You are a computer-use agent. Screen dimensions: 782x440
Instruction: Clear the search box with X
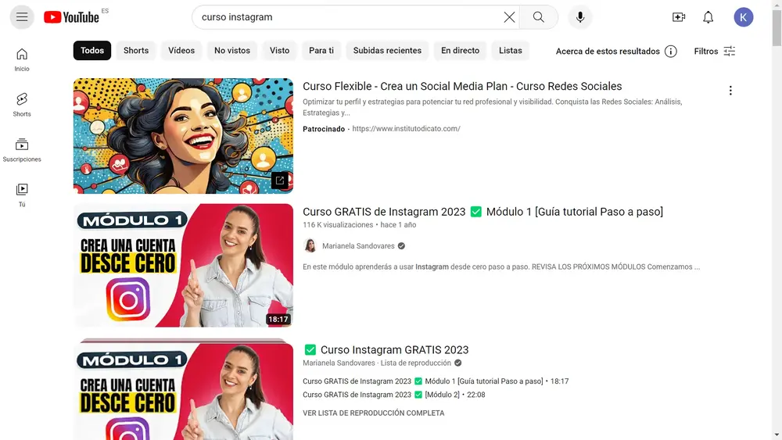(509, 17)
